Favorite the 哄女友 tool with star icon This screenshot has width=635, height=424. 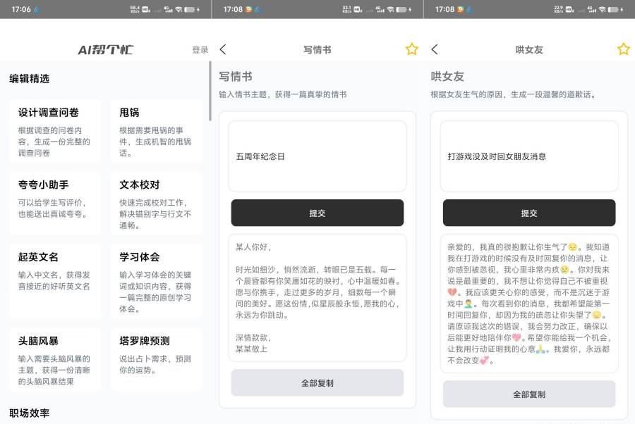point(623,49)
